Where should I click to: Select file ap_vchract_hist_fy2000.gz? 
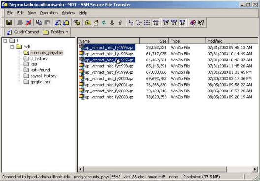[x=109, y=79]
